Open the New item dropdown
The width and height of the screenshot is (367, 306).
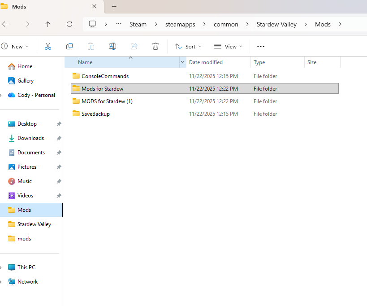[15, 46]
